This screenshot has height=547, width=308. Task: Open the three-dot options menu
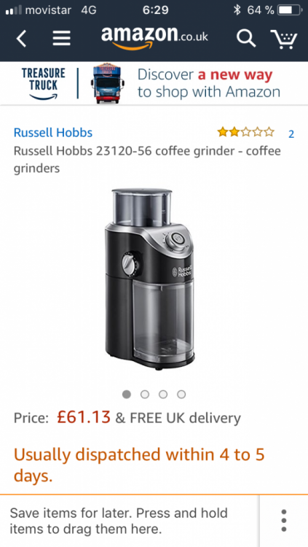point(284,521)
